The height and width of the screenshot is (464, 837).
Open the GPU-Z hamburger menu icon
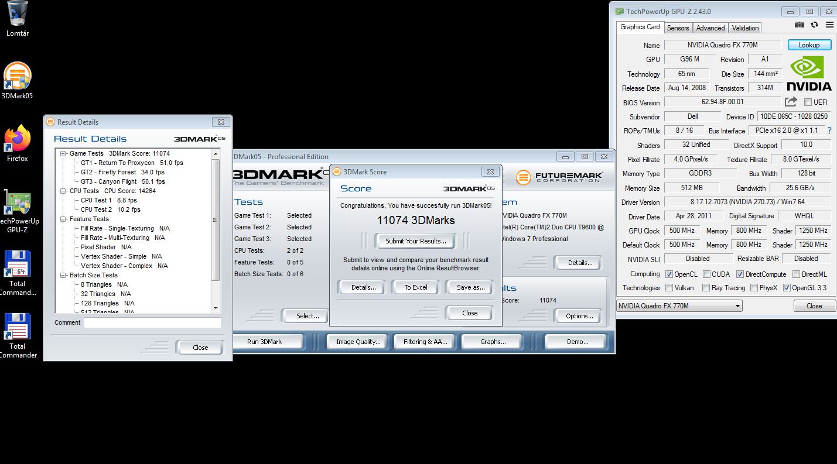coord(829,25)
